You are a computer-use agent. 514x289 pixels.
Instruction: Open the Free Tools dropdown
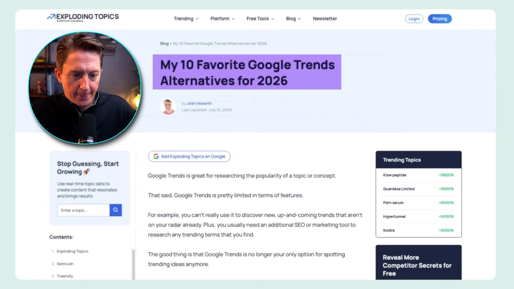click(260, 18)
